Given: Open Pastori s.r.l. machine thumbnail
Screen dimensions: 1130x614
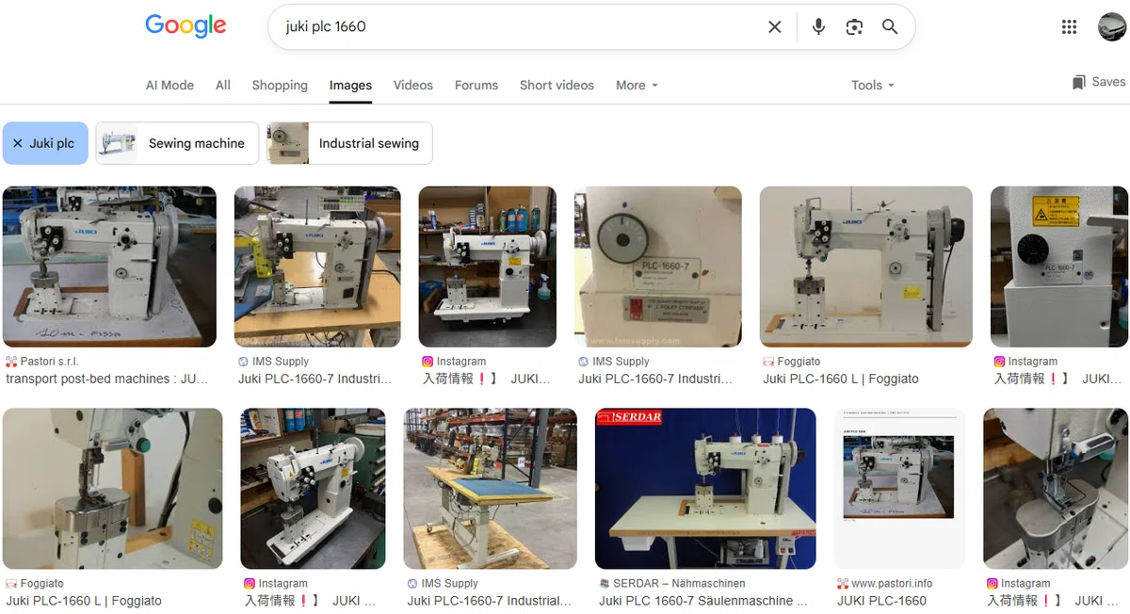Looking at the screenshot, I should point(109,267).
